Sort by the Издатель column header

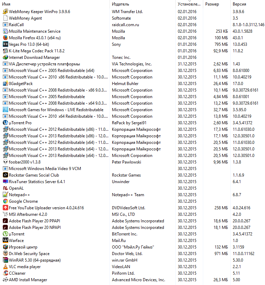point(120,4)
